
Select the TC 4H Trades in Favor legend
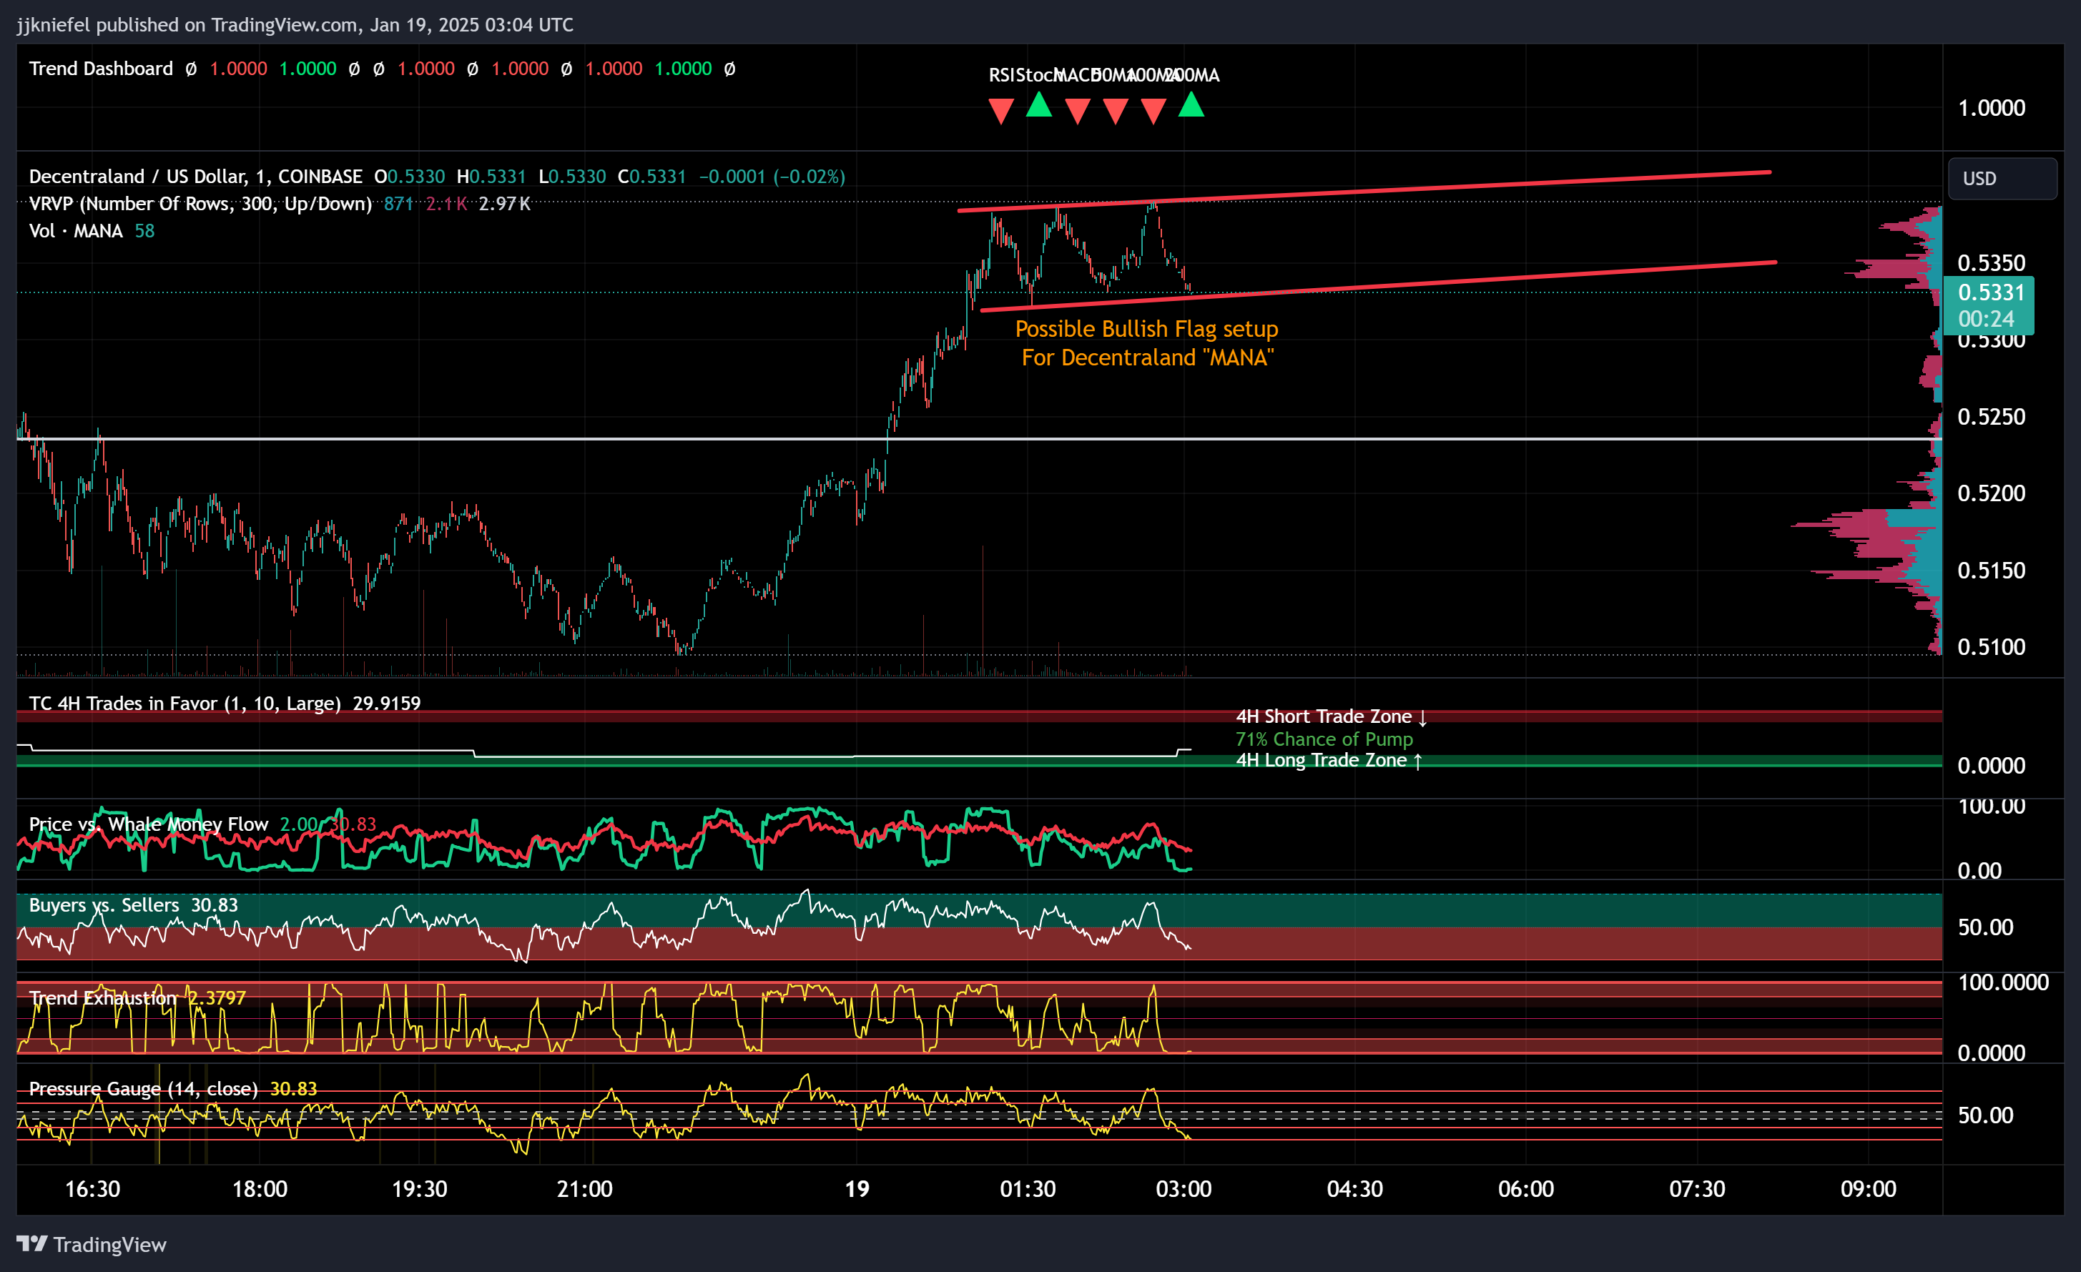(x=184, y=704)
